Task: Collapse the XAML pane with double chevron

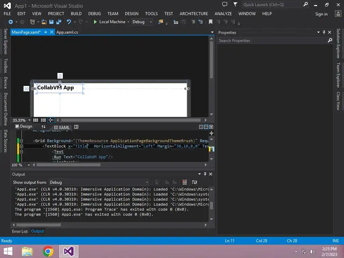Action: pos(211,127)
